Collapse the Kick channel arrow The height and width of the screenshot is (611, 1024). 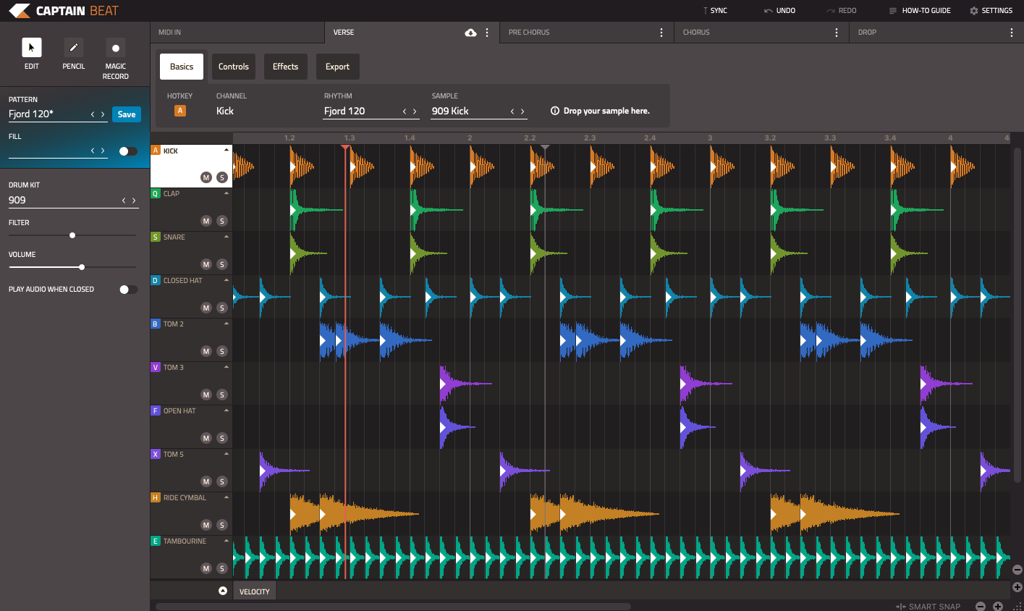pyautogui.click(x=227, y=150)
